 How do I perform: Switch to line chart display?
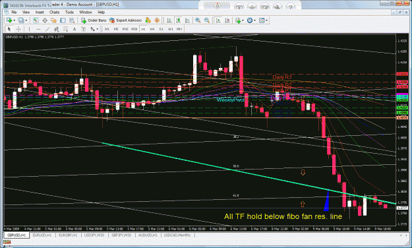(x=187, y=20)
